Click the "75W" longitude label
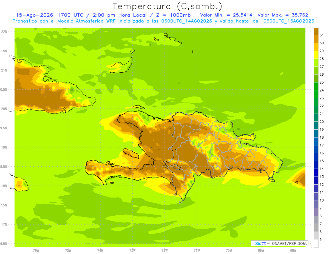The height and width of the screenshot is (254, 329). tap(68, 250)
